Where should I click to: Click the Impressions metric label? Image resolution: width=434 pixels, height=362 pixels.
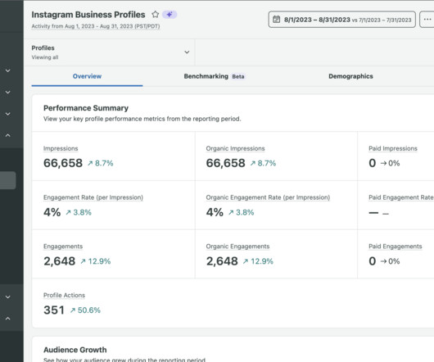61,148
